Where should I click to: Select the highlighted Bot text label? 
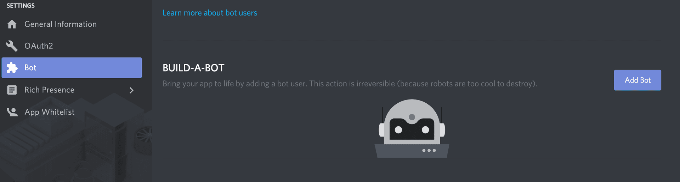(30, 68)
